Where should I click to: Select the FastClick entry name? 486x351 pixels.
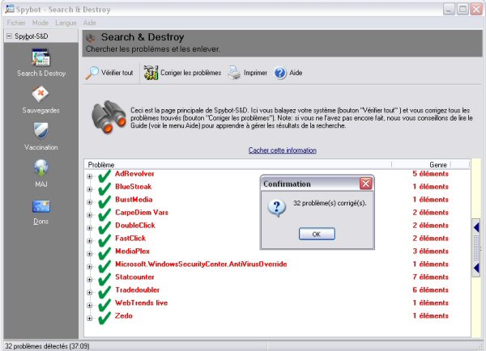(x=130, y=239)
